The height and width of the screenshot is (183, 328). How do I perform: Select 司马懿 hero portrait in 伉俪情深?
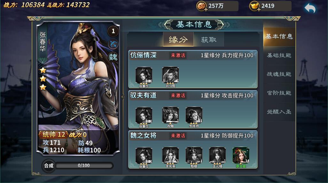[x=170, y=75]
